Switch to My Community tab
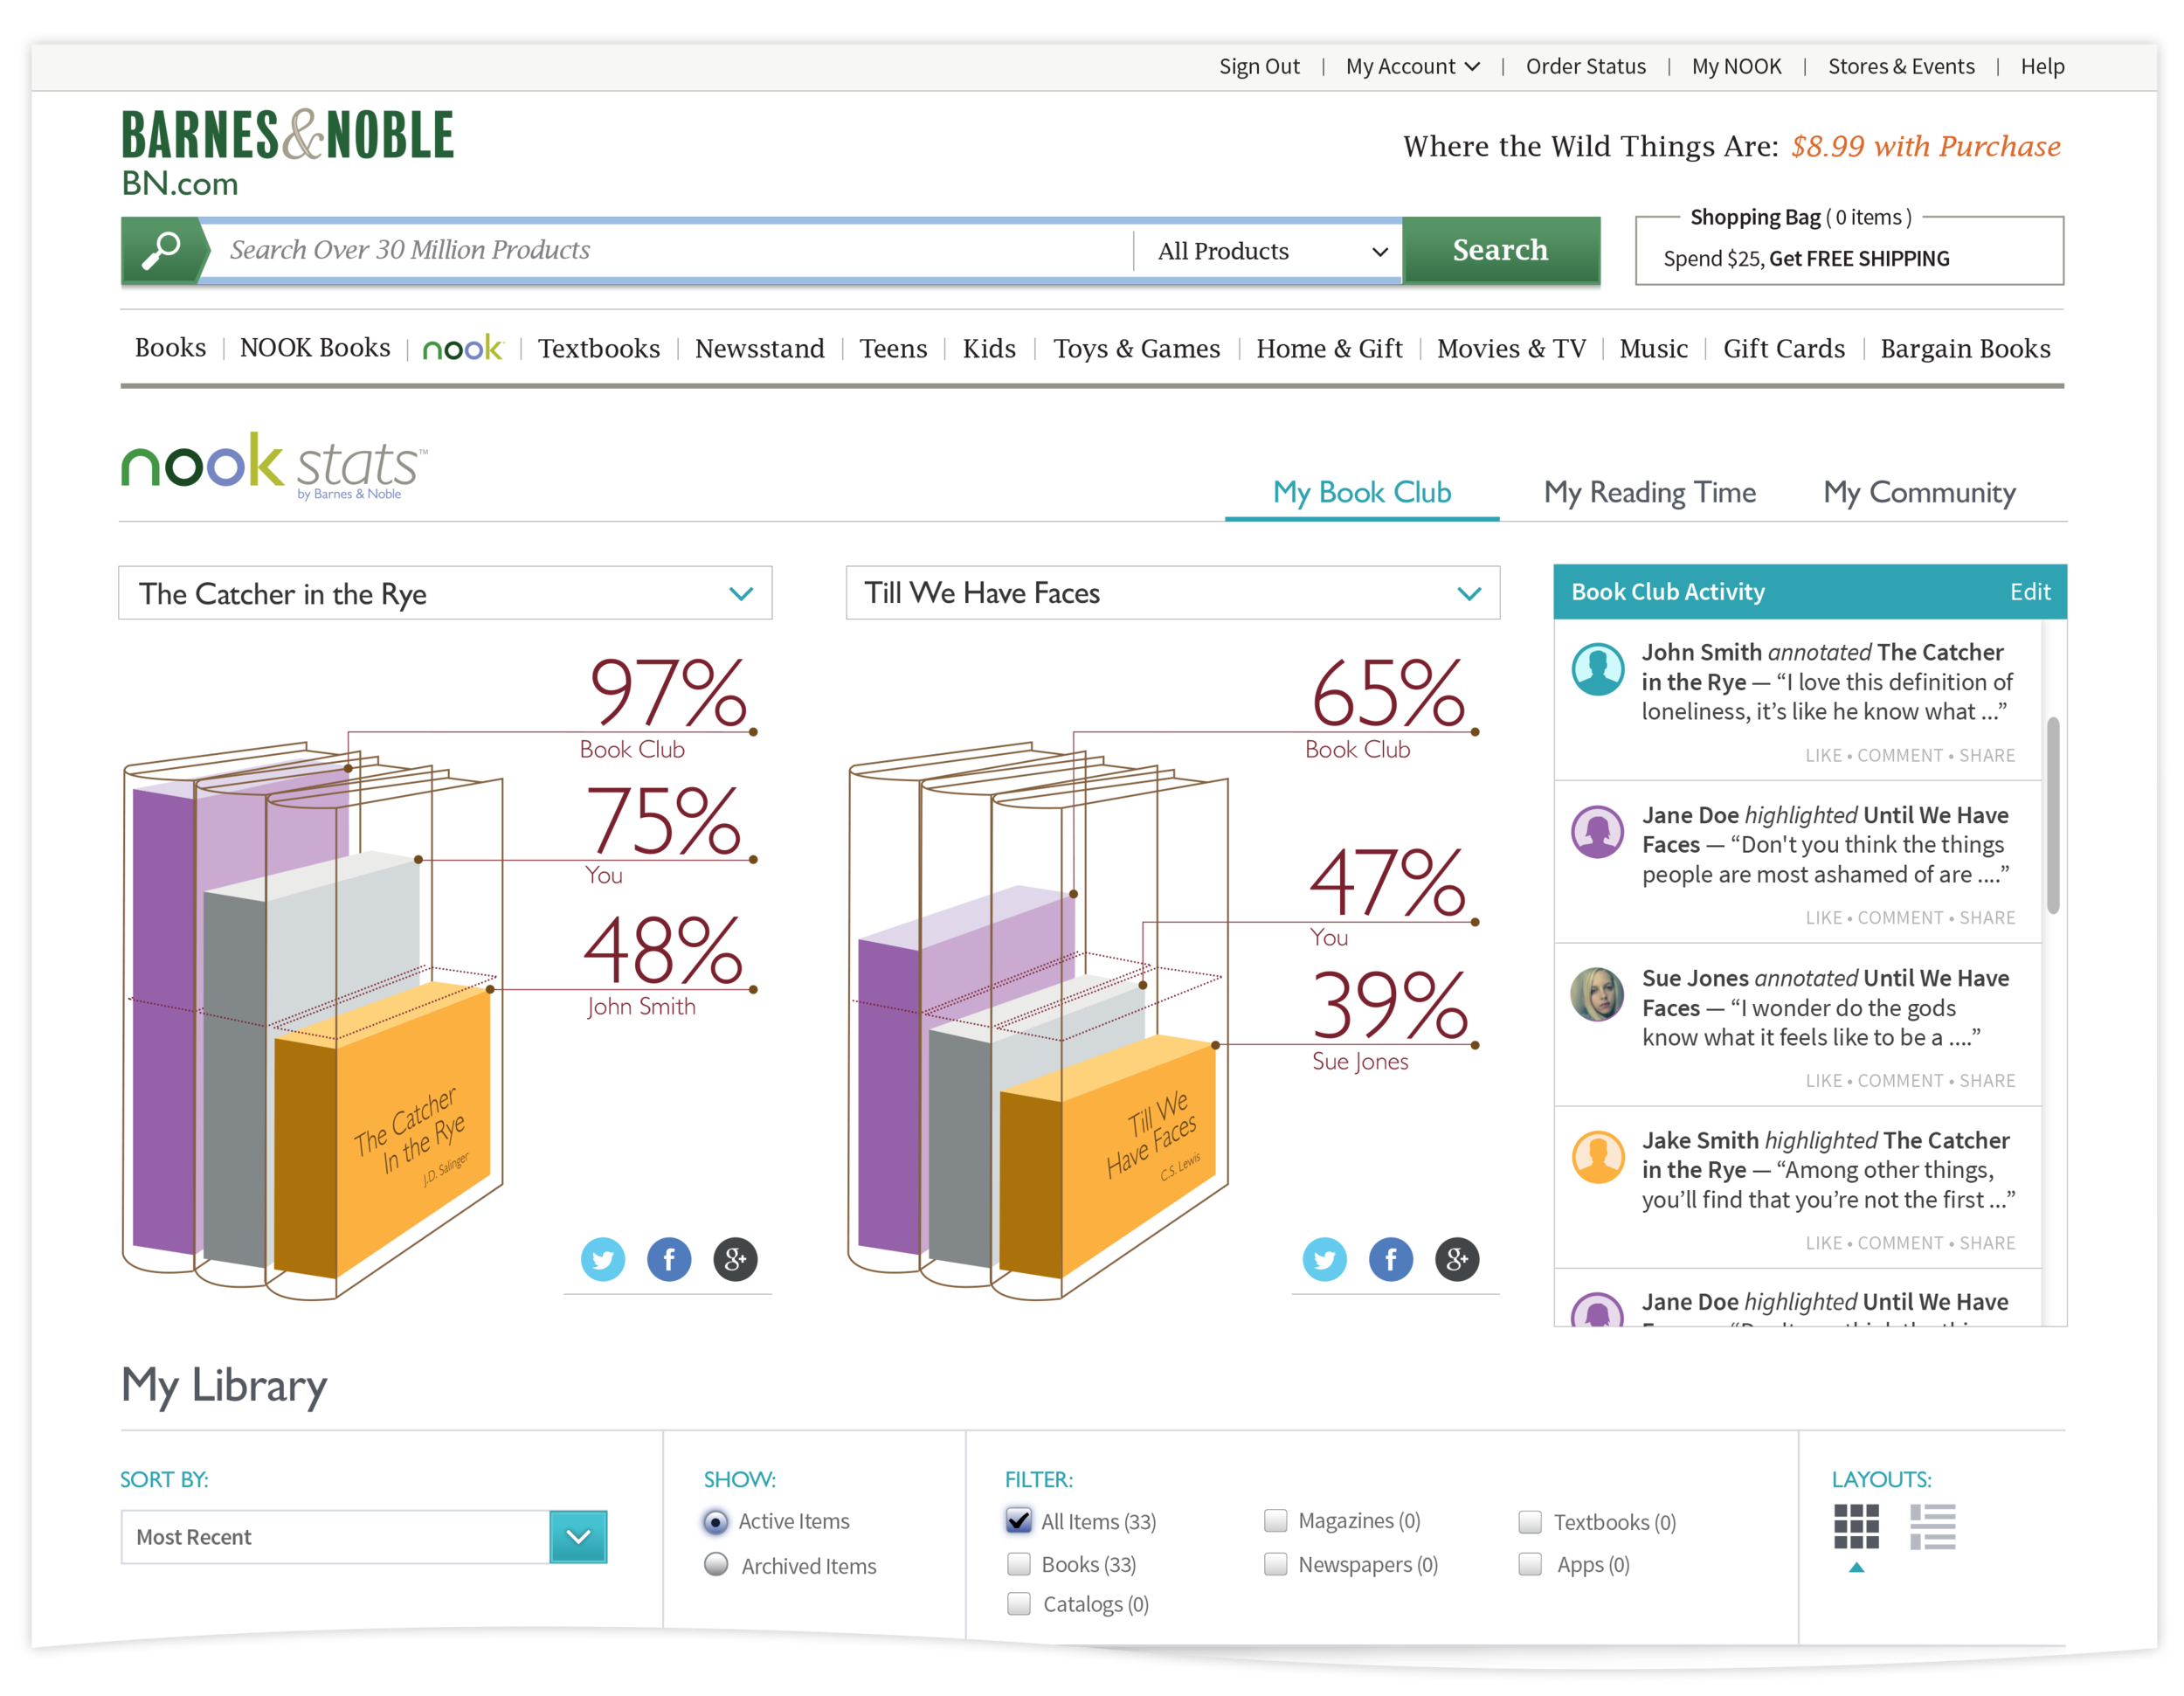 click(x=1919, y=492)
